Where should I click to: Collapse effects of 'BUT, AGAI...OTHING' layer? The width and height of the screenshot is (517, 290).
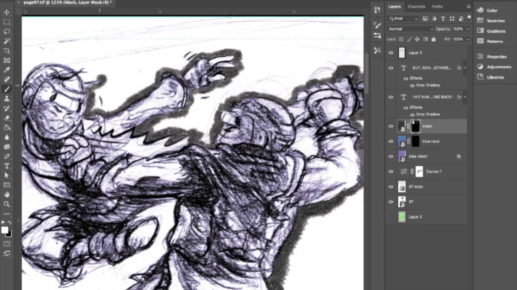(x=464, y=68)
